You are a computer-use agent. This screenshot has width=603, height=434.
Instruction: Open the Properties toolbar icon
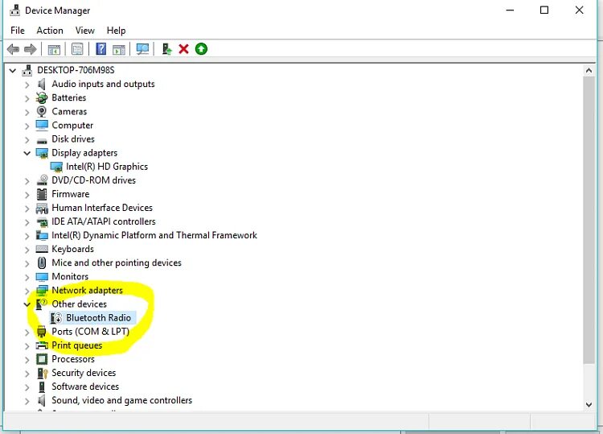pyautogui.click(x=77, y=49)
